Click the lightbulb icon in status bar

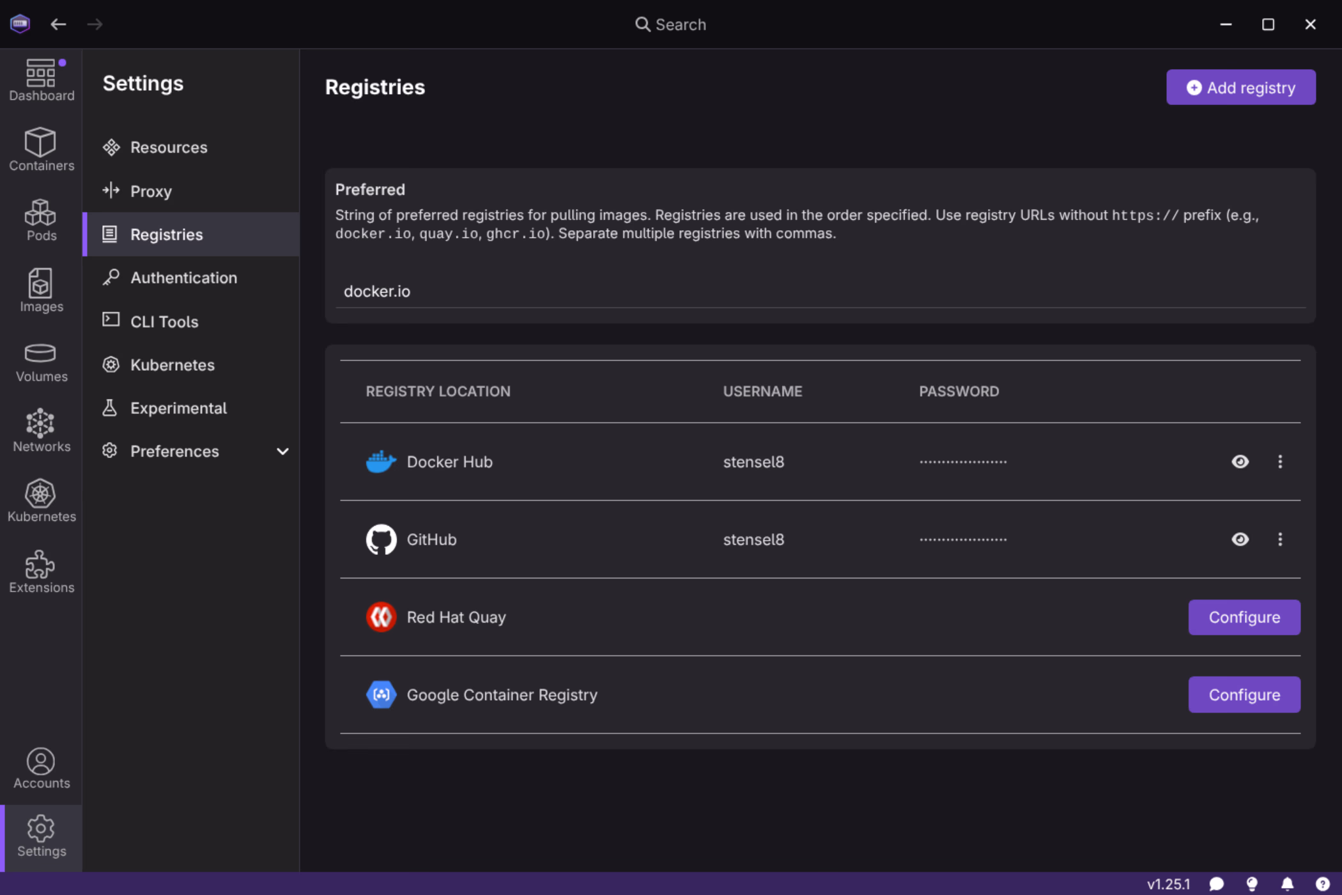point(1252,883)
